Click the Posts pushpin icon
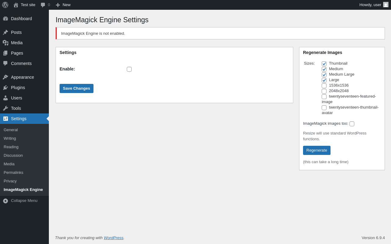The width and height of the screenshot is (391, 244). point(5,32)
